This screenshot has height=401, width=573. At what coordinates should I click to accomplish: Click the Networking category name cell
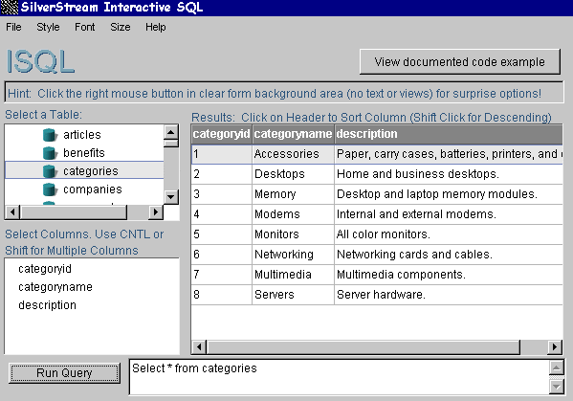(293, 255)
